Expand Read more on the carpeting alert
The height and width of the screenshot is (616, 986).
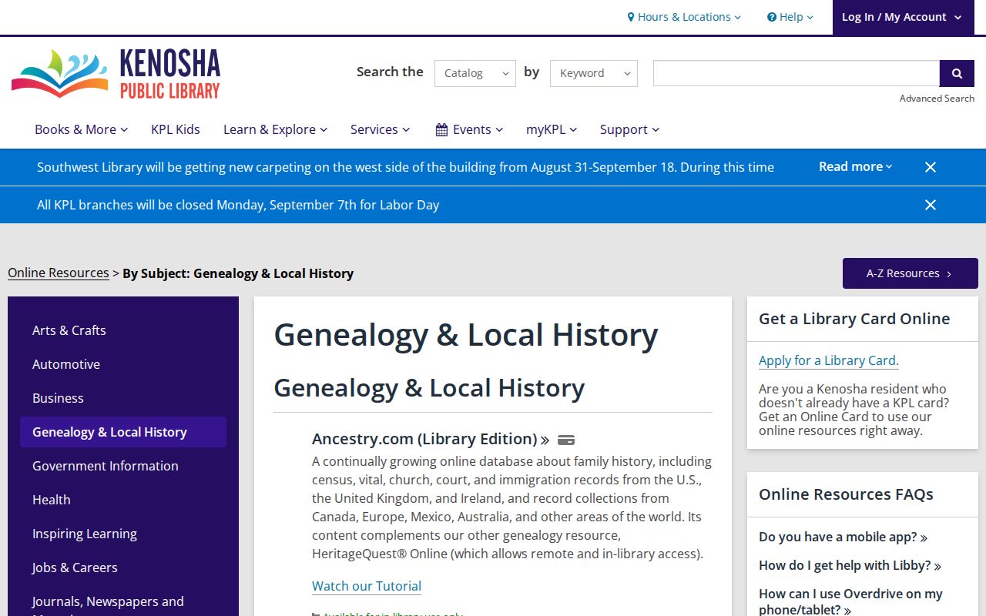click(855, 166)
